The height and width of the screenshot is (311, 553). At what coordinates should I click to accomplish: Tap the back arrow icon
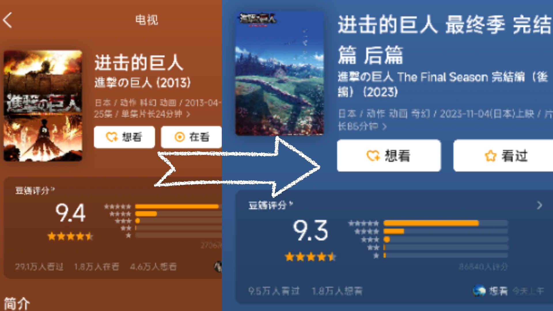point(8,20)
